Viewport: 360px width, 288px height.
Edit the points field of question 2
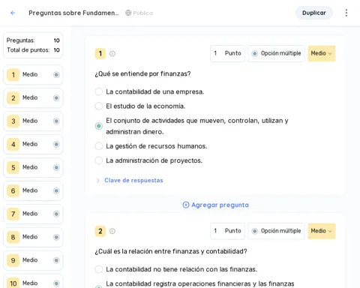point(227,231)
